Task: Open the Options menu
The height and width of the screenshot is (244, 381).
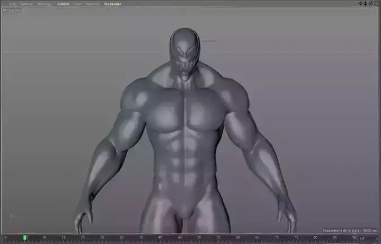Action: point(63,4)
